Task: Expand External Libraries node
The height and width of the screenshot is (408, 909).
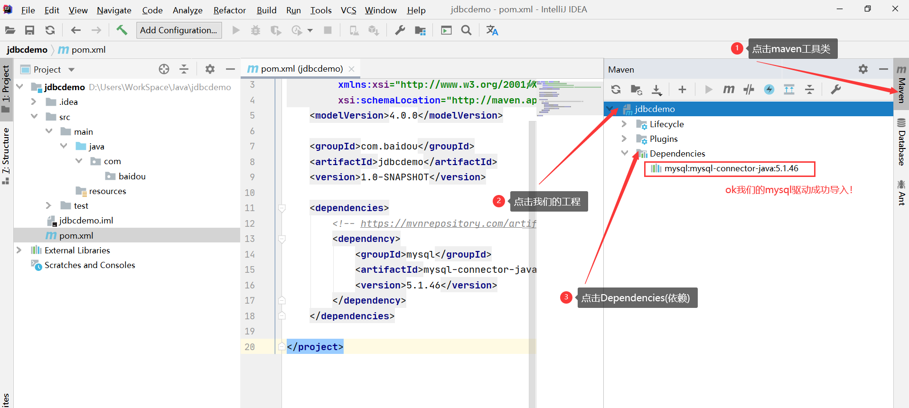Action: (19, 250)
